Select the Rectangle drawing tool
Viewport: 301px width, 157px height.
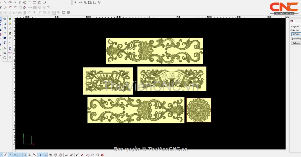(x=34, y=2)
